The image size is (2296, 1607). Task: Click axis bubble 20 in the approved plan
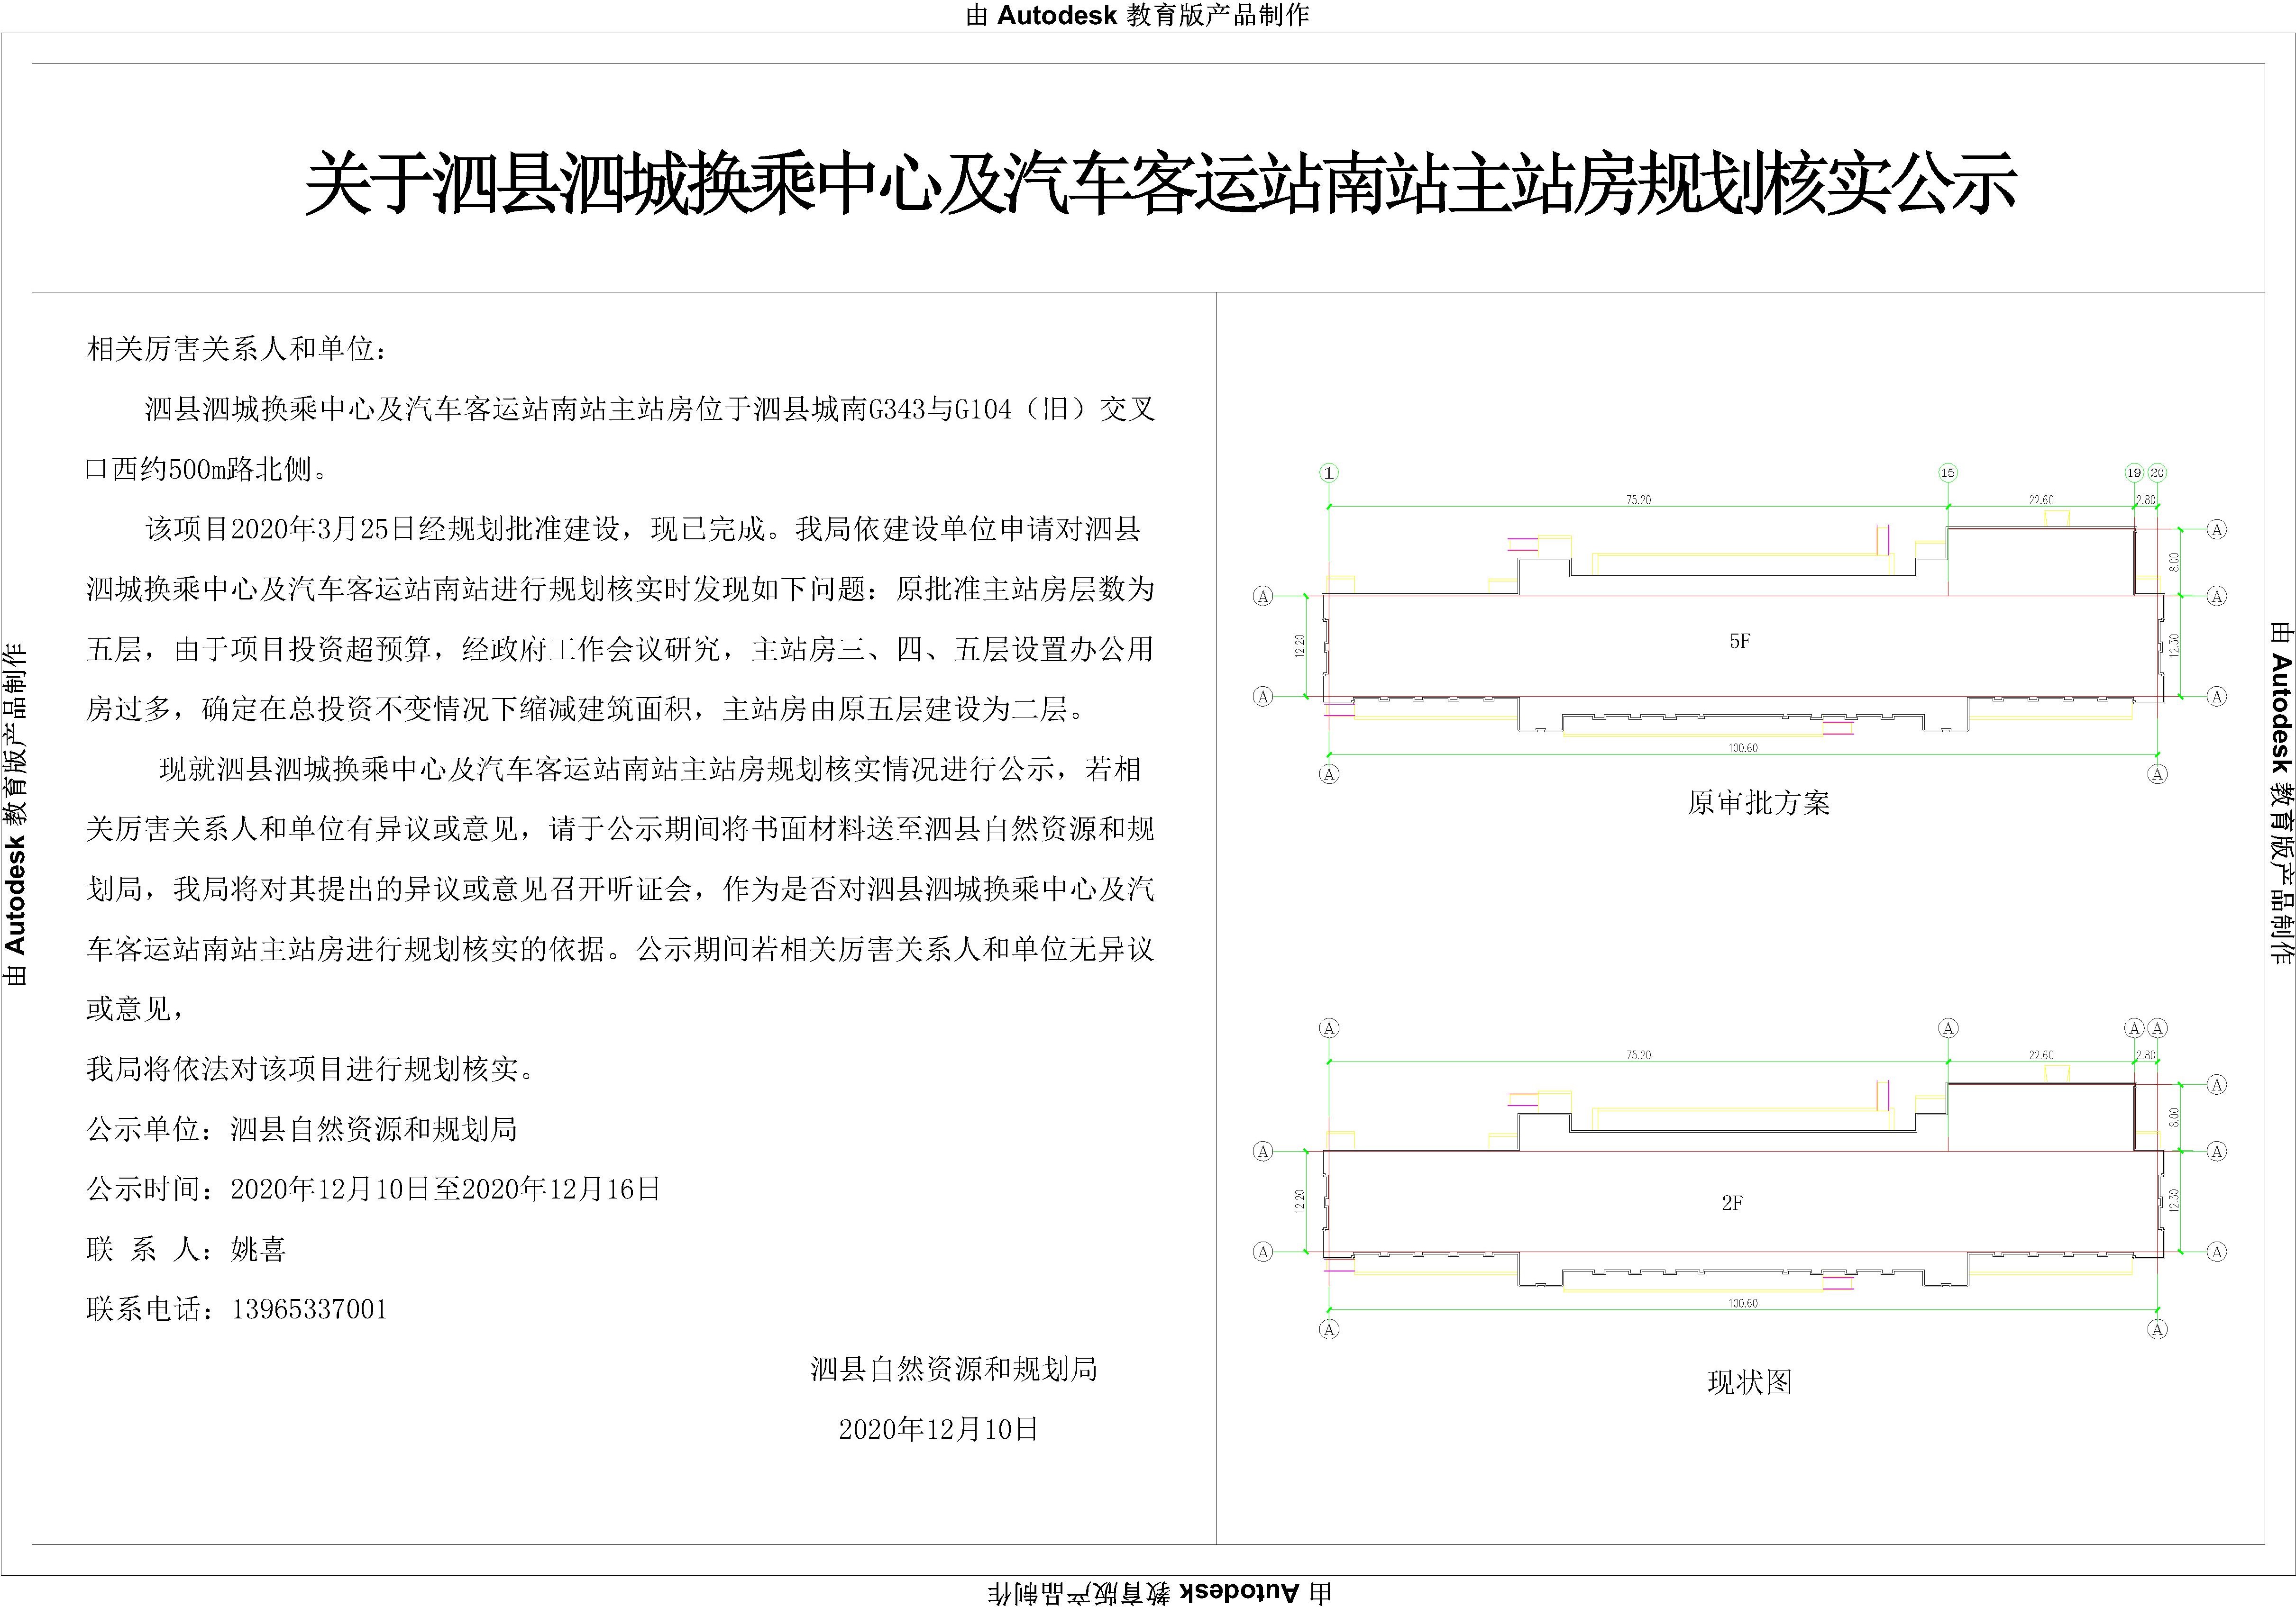[x=2157, y=472]
